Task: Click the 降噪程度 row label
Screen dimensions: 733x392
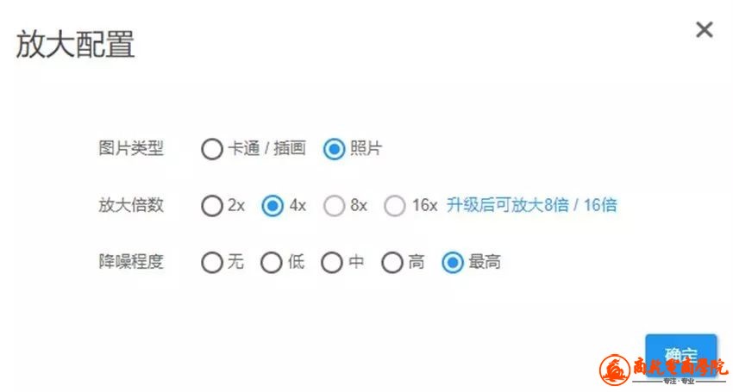Action: [x=131, y=261]
